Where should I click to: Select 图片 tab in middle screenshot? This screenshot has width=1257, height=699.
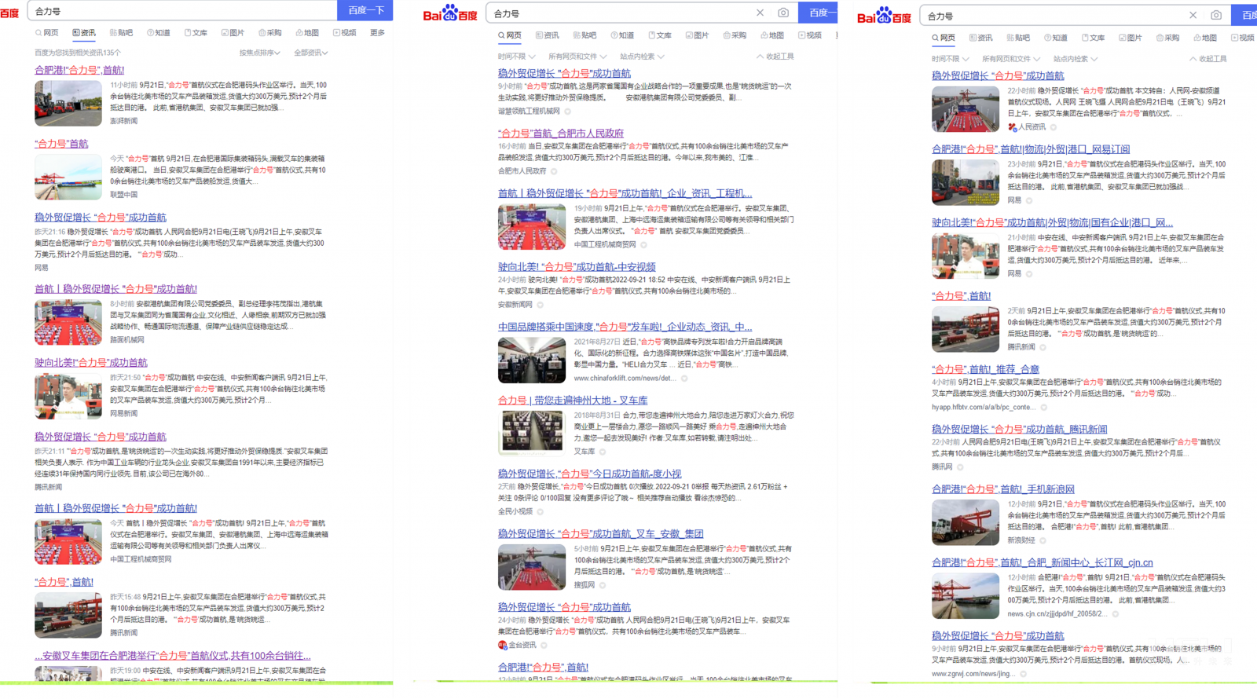pyautogui.click(x=697, y=35)
